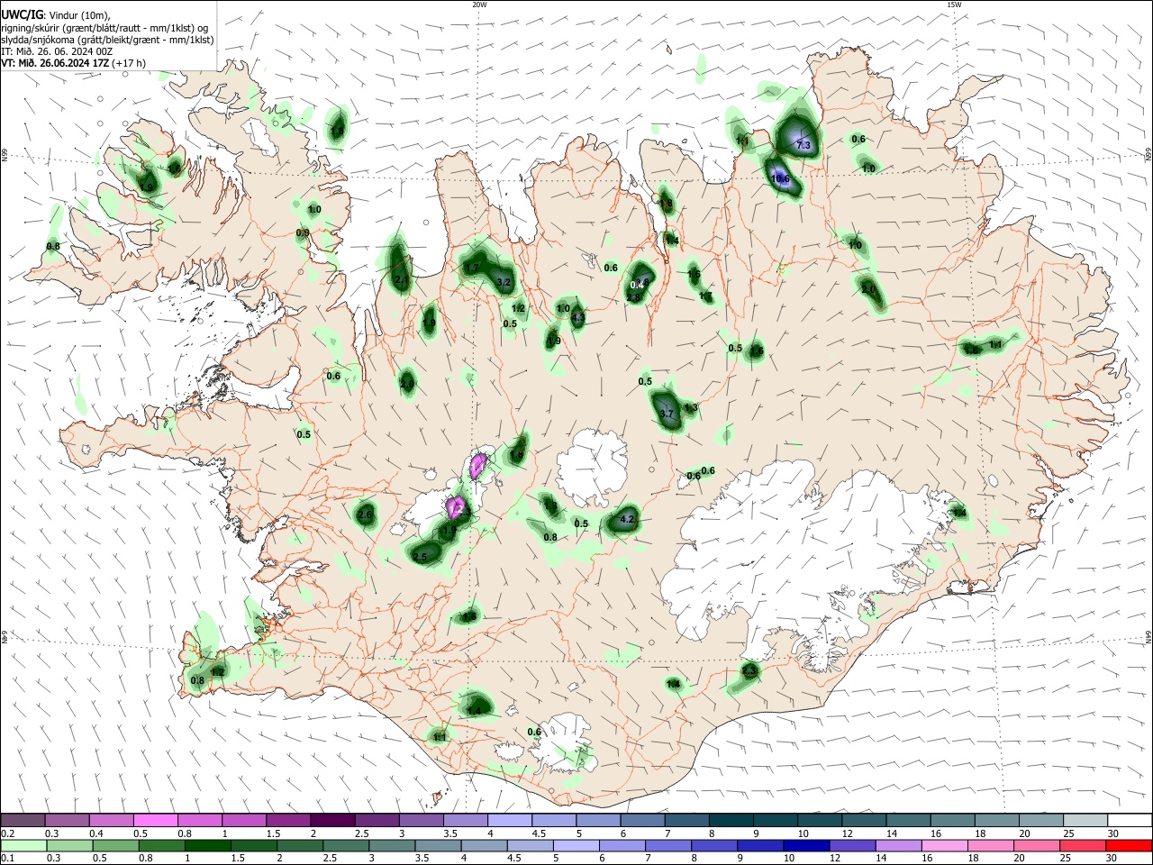Select the 'slydda/snjókoma' legend description line
This screenshot has width=1153, height=865.
tap(107, 40)
